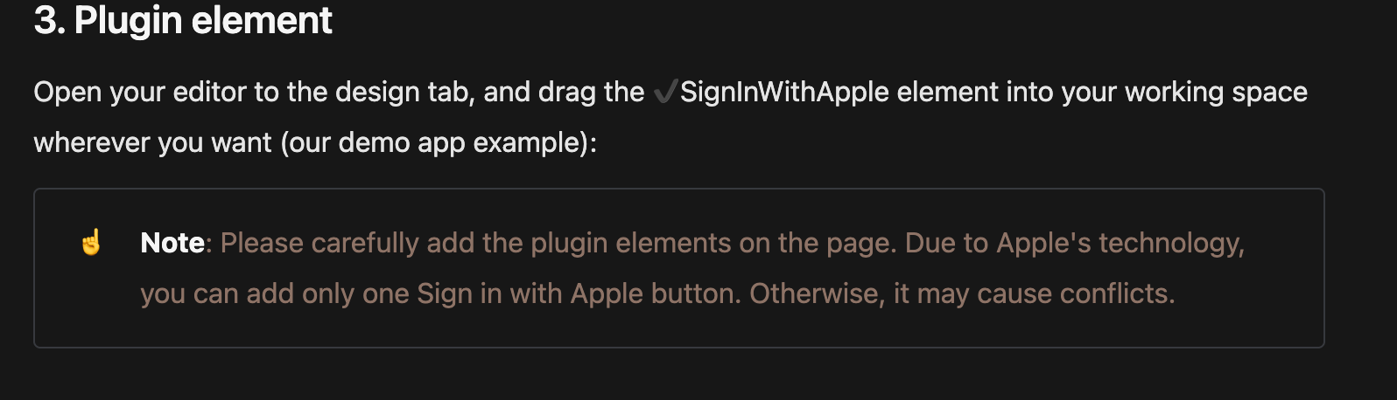Click "Please carefully add" in the note
Viewport: 1397px width, 400px height.
point(319,243)
